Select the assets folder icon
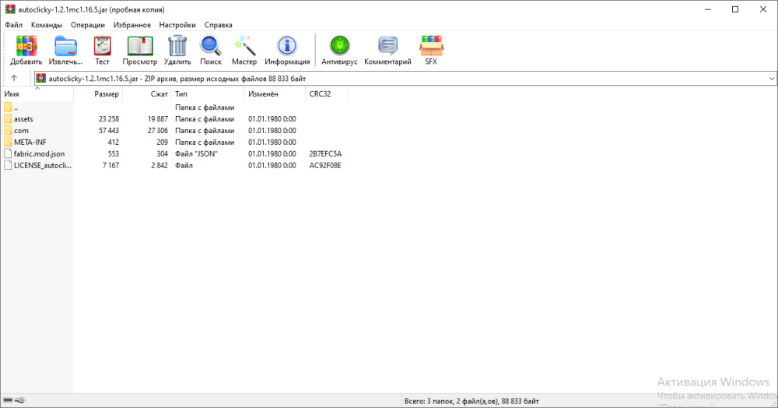This screenshot has width=778, height=408. pyautogui.click(x=8, y=118)
